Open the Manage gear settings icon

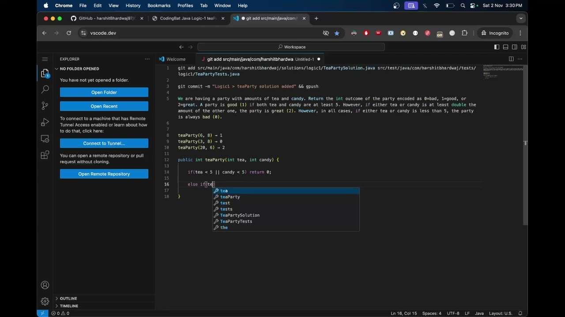(x=45, y=301)
